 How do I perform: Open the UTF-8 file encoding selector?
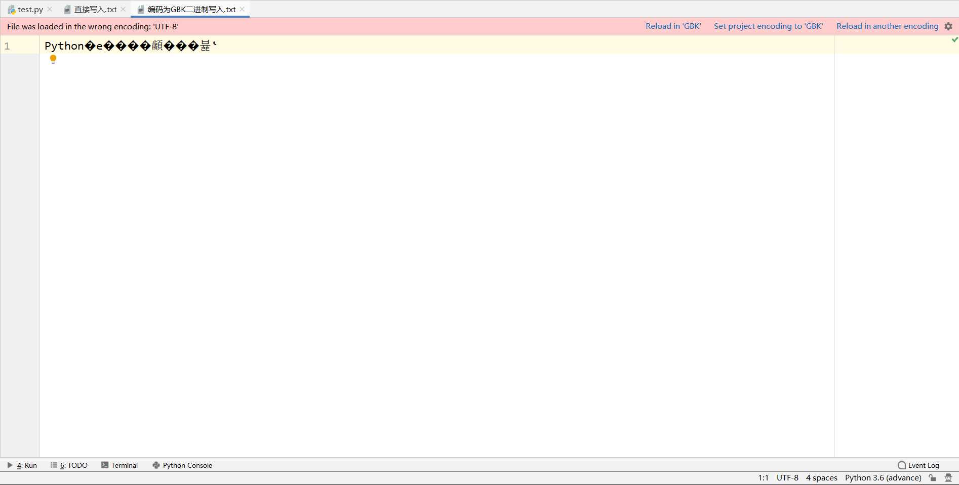[x=787, y=478]
